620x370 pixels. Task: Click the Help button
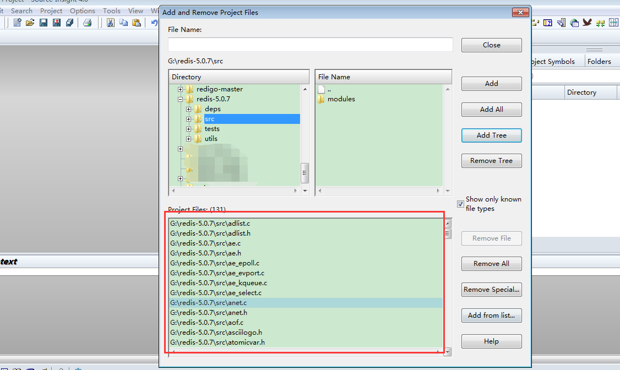pos(492,341)
